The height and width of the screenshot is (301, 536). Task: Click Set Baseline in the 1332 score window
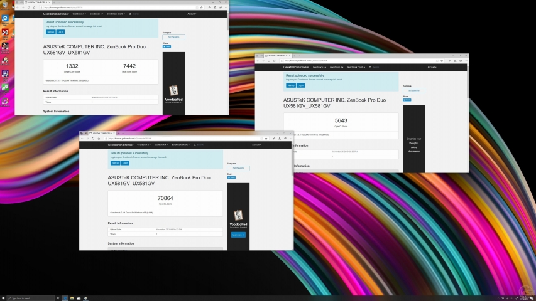coord(173,37)
